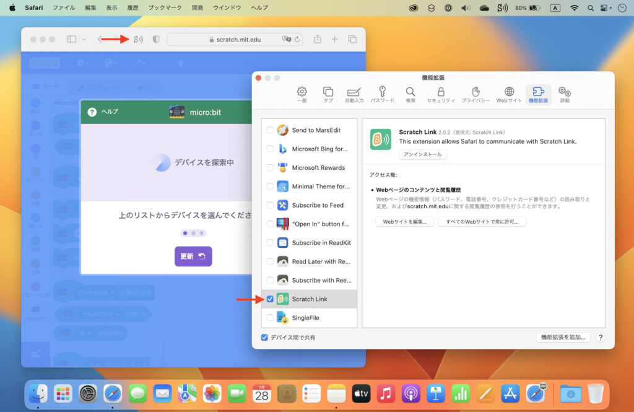Click the share icon in Safari's toolbar
This screenshot has height=412, width=634.
coord(316,39)
